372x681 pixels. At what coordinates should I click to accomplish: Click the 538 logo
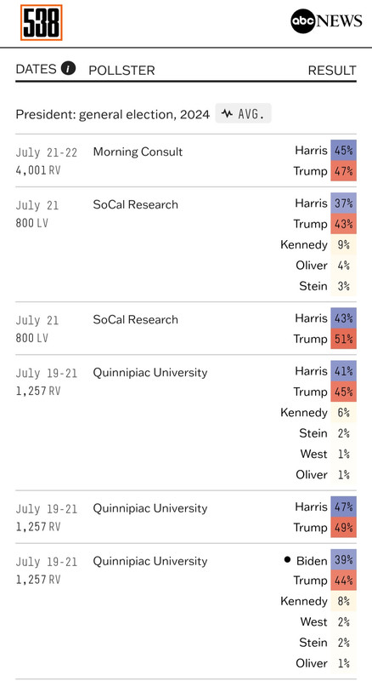coord(41,23)
